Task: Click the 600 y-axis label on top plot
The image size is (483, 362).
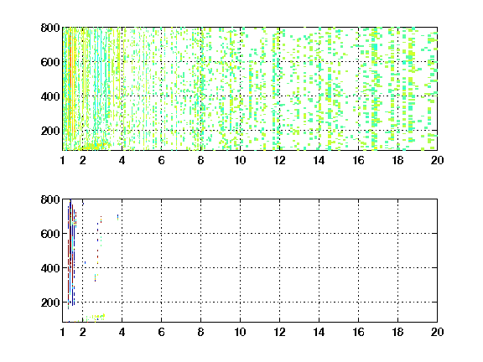Action: [50, 62]
